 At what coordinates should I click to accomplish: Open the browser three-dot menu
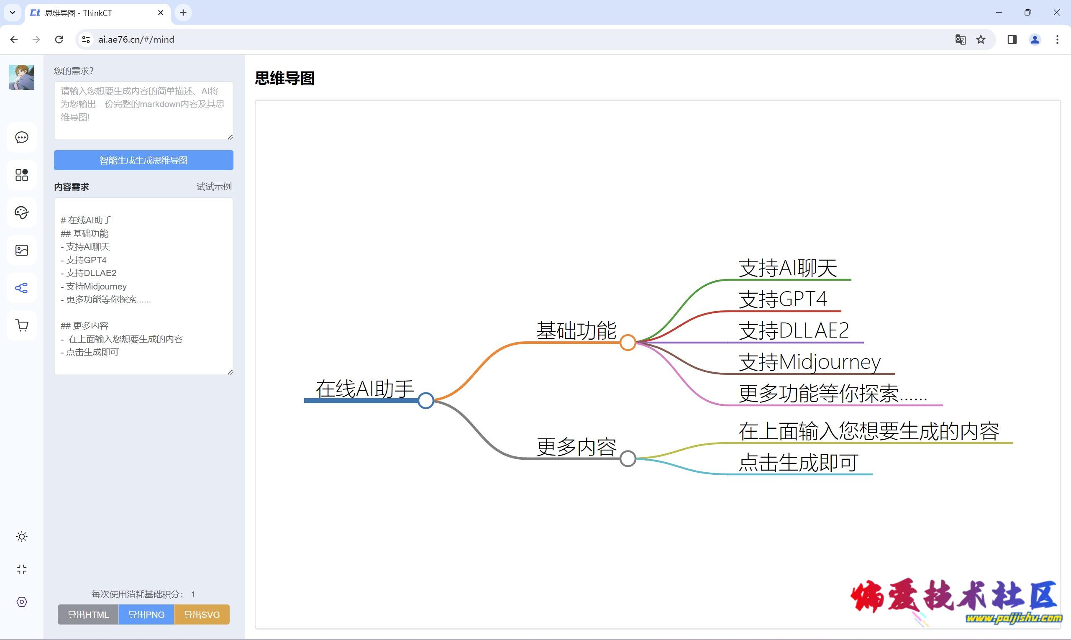pos(1057,39)
